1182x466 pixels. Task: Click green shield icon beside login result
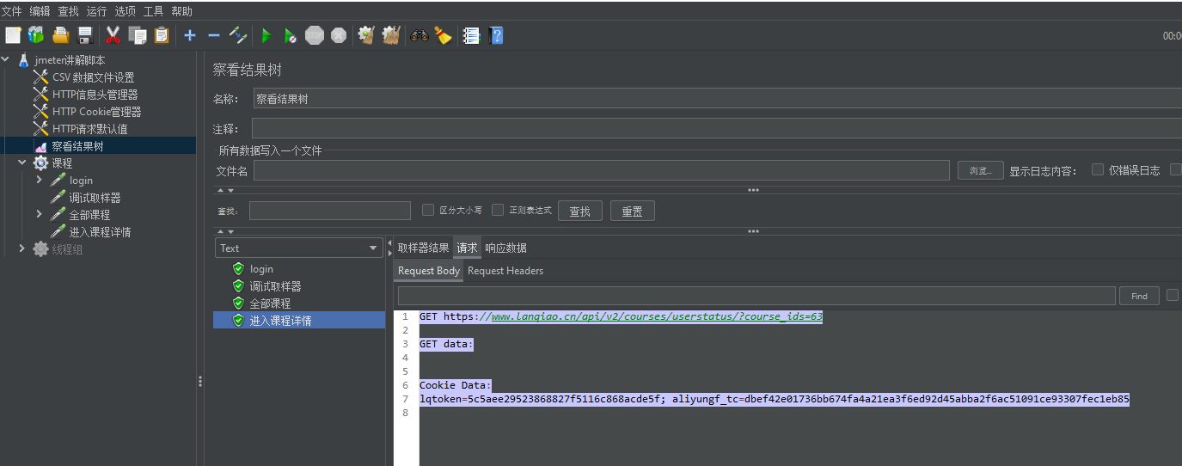coord(238,269)
